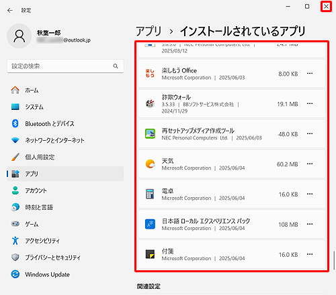
Task: Click the 天気 weather app icon
Action: pos(150,164)
